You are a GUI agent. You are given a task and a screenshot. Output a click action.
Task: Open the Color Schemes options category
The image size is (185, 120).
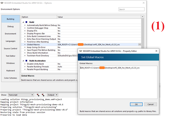(10, 78)
